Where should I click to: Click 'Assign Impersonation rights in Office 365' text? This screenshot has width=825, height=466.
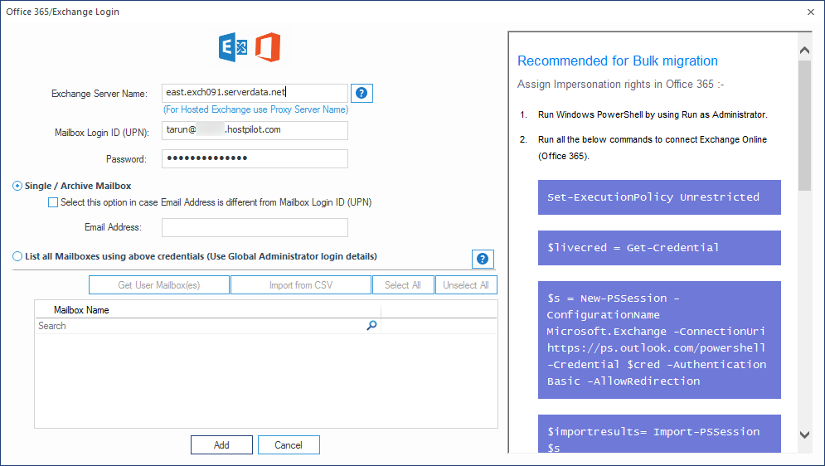621,84
